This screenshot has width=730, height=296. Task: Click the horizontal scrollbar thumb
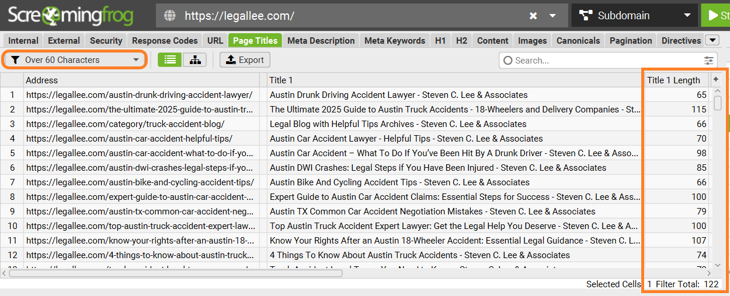click(176, 273)
